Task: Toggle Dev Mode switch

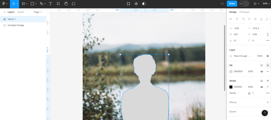Action: [244, 4]
